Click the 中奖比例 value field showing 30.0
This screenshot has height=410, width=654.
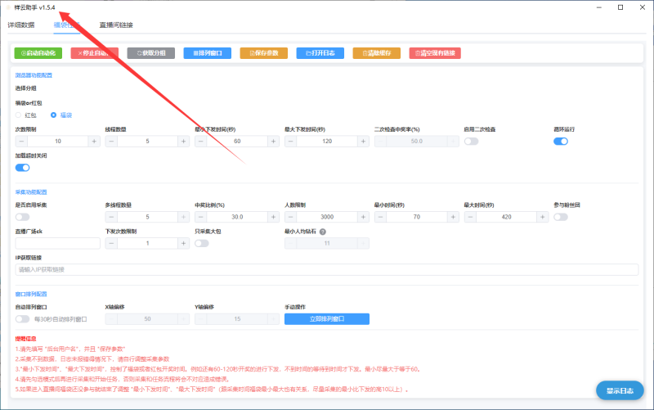[x=237, y=217]
